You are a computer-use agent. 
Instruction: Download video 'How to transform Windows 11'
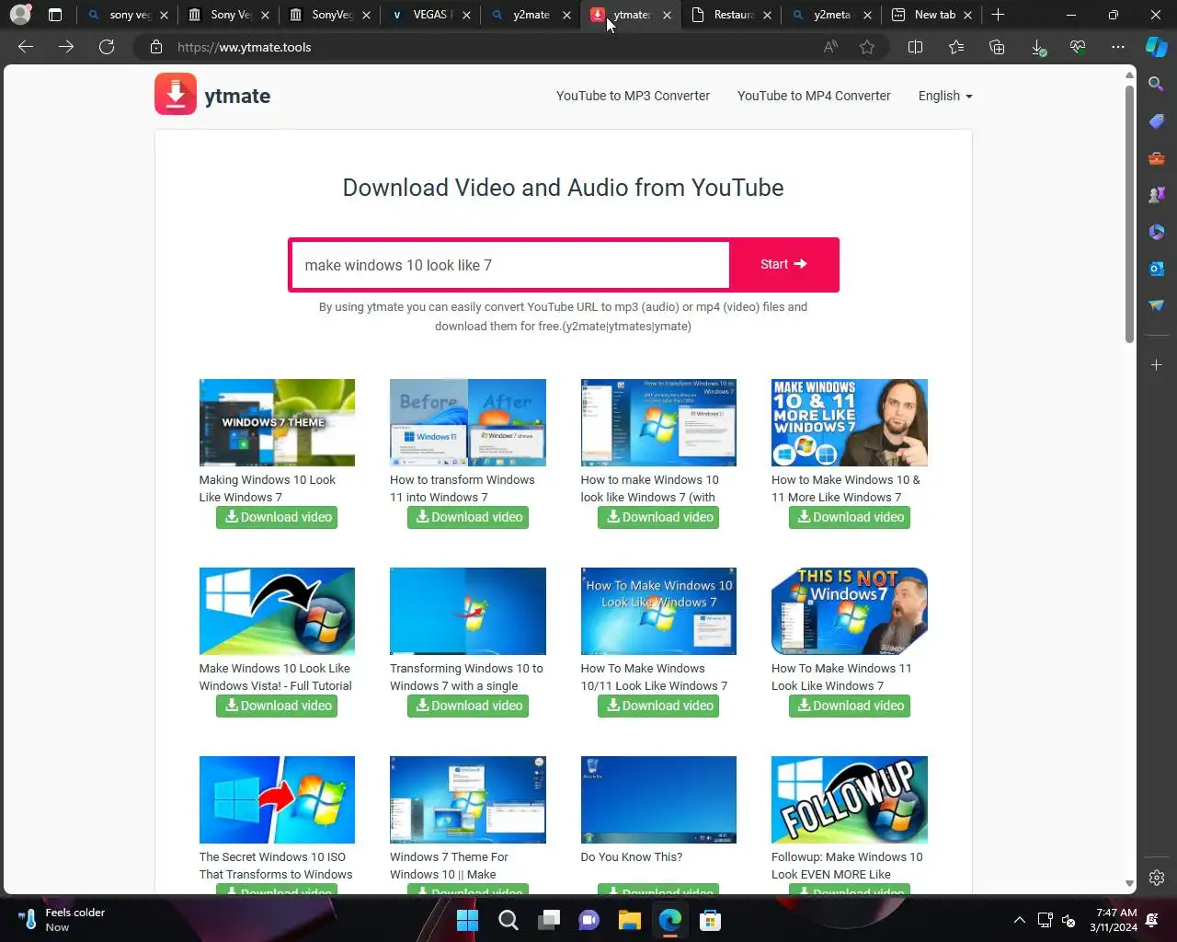(x=468, y=517)
